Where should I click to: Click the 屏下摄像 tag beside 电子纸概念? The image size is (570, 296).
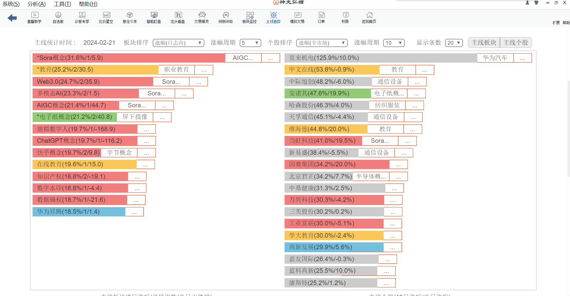click(x=135, y=117)
